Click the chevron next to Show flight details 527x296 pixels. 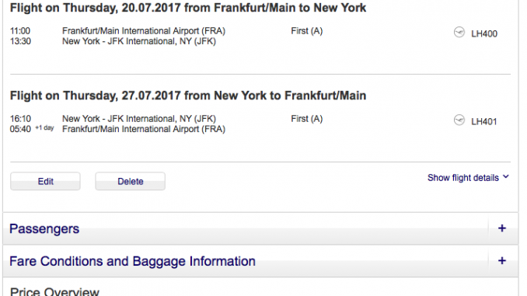[506, 176]
